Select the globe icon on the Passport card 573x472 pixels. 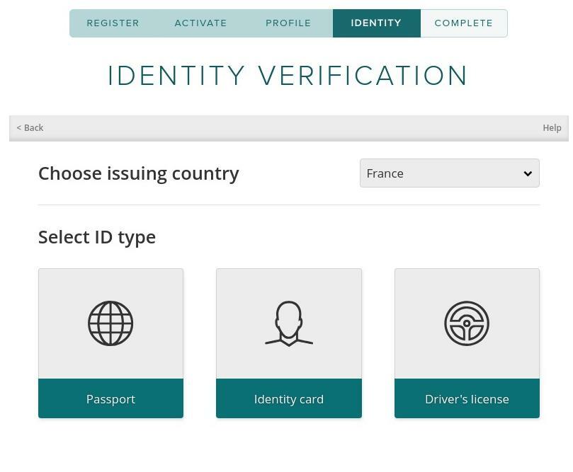coord(110,323)
